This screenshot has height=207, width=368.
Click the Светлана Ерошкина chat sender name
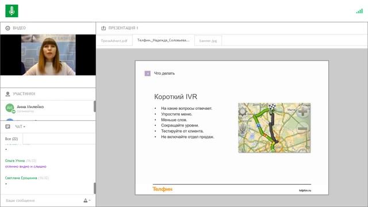click(x=21, y=178)
